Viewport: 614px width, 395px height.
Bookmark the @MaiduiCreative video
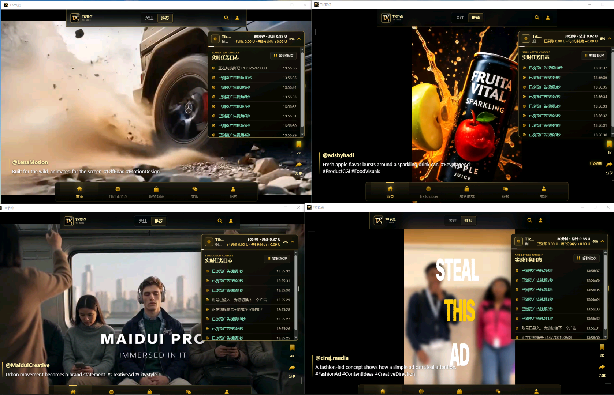(x=292, y=347)
